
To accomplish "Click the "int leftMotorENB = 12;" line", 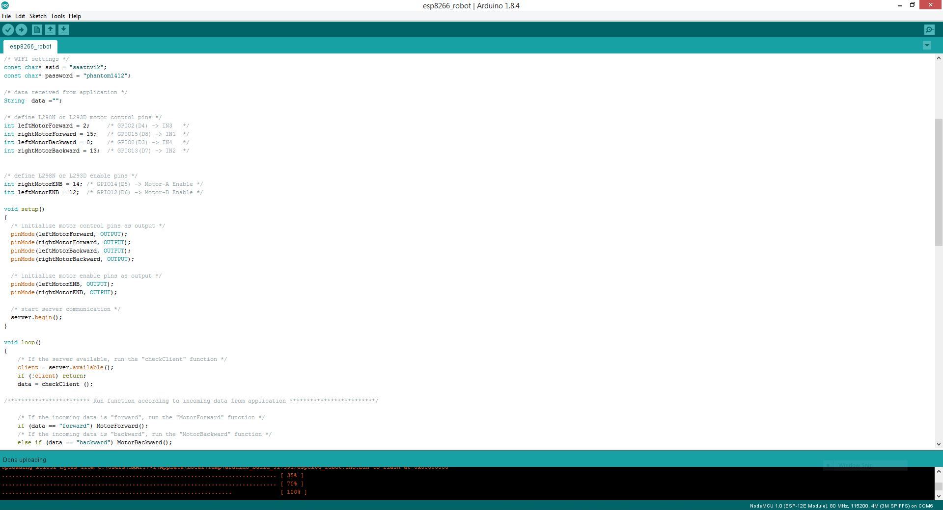I will [x=41, y=192].
